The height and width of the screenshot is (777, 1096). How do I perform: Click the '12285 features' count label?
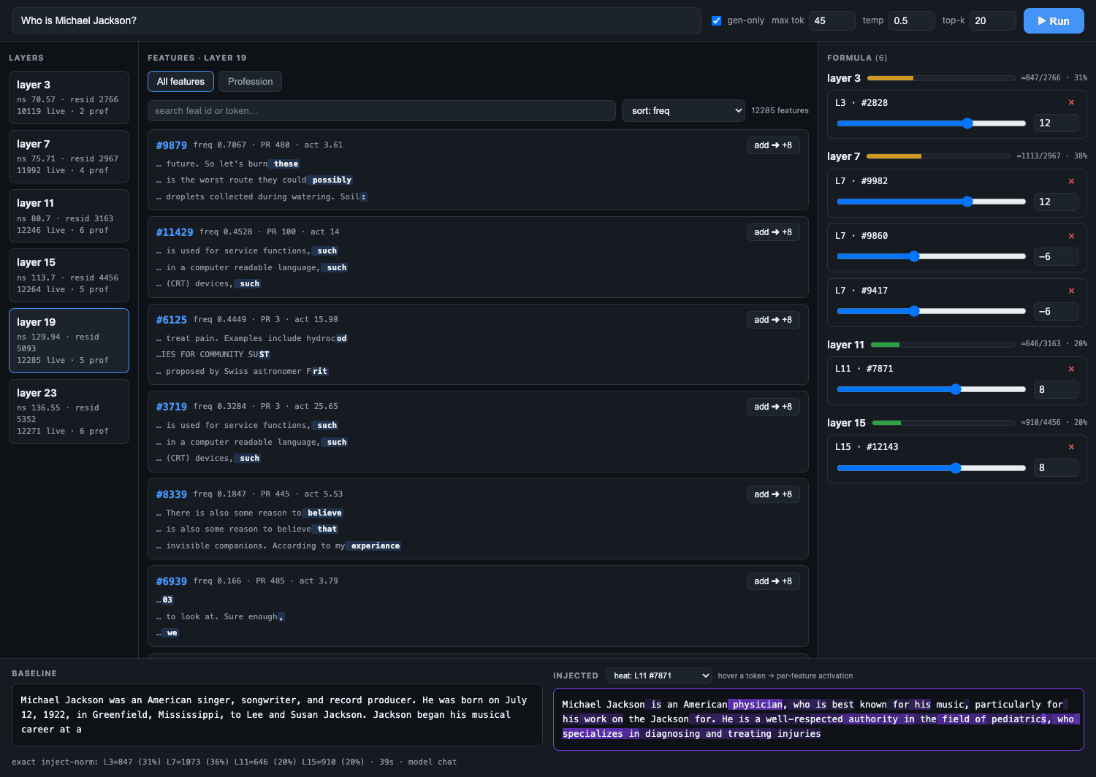point(780,111)
